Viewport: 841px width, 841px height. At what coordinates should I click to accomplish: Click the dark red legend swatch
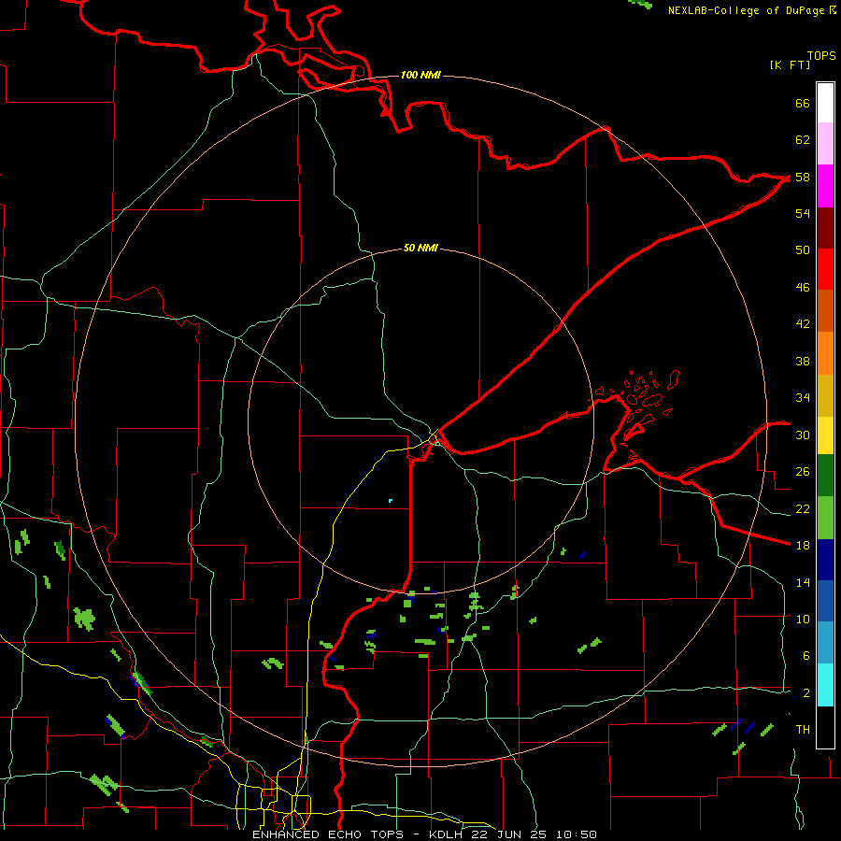[825, 229]
